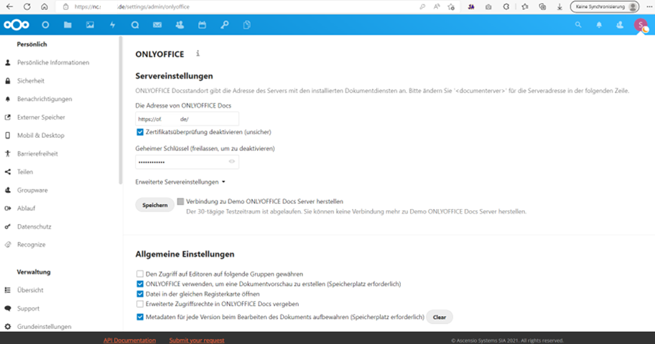Open Submit your request link
The image size is (655, 344).
click(x=197, y=340)
